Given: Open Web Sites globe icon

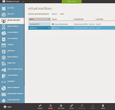Looking at the screenshot, I should pyautogui.click(x=4, y=15).
